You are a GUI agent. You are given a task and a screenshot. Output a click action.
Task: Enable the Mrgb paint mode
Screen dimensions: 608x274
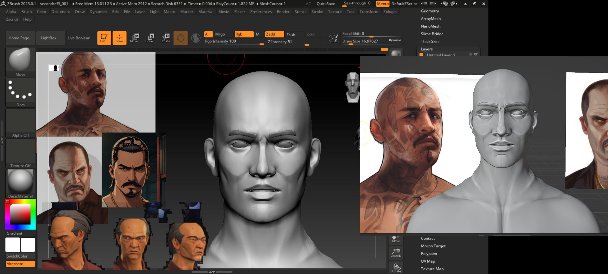223,34
